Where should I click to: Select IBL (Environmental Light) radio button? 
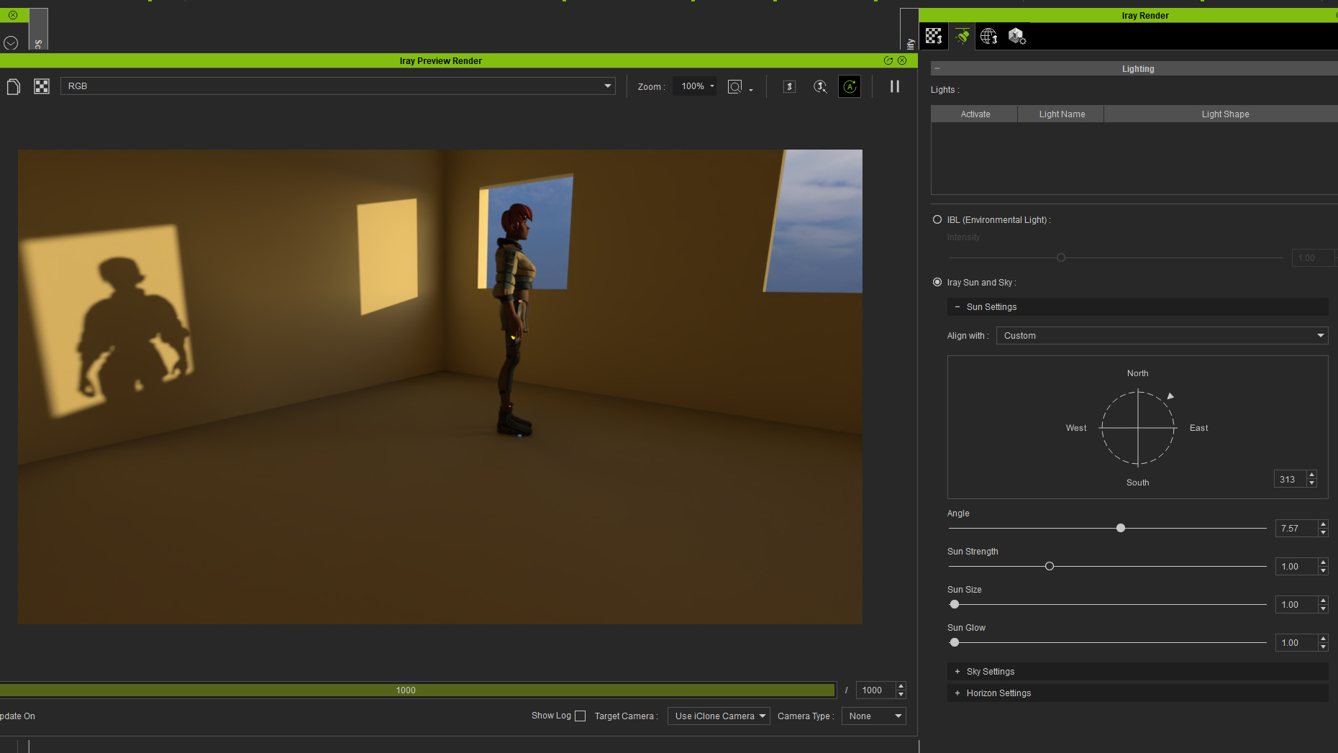tap(937, 219)
